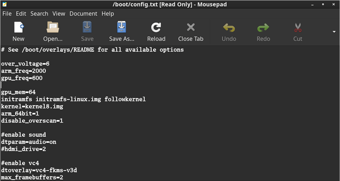This screenshot has width=340, height=181.
Task: Click the gpu_freq=600 line
Action: coord(22,78)
